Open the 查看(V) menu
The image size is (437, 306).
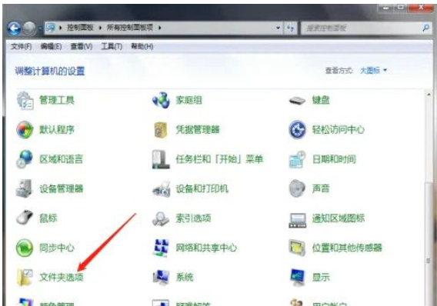(82, 46)
